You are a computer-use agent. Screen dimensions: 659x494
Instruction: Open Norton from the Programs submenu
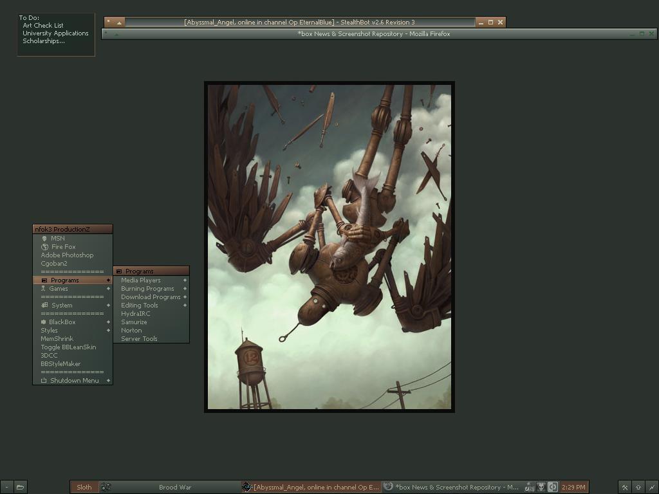[x=131, y=330]
